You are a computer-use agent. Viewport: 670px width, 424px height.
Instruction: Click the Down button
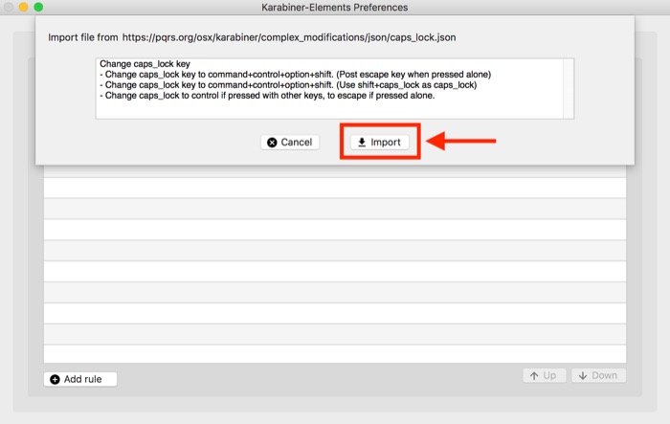tap(598, 376)
